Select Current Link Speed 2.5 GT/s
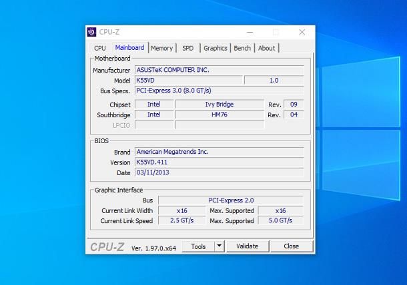The width and height of the screenshot is (407, 285). (x=181, y=220)
